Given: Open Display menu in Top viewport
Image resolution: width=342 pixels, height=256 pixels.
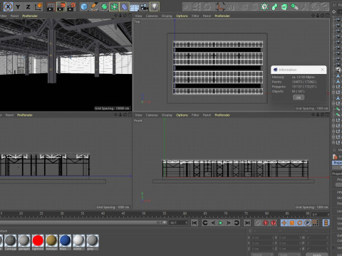Looking at the screenshot, I should click(x=167, y=16).
